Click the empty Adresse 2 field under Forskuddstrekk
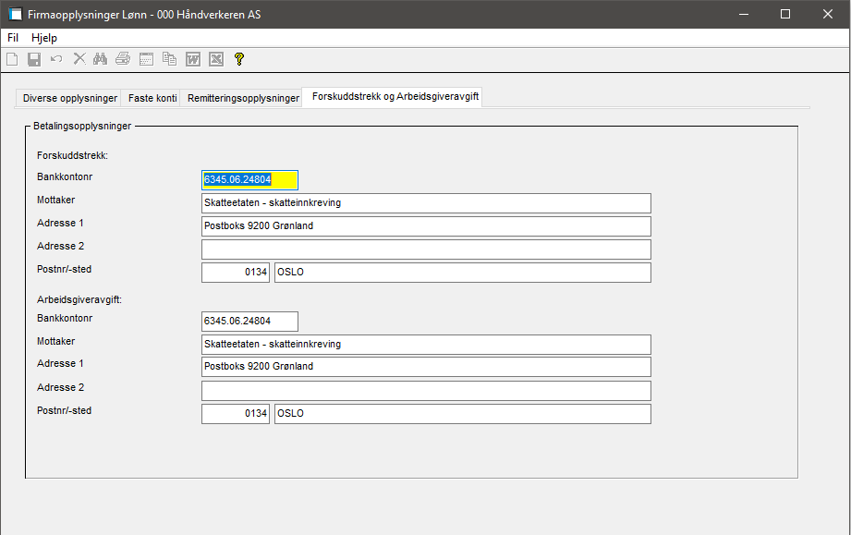Image resolution: width=851 pixels, height=535 pixels. [425, 249]
